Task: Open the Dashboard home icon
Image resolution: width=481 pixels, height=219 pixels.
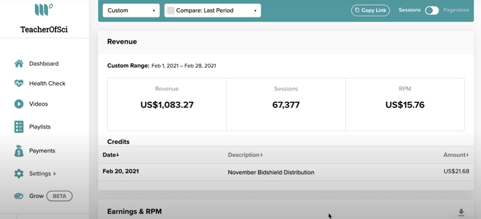Action: [19, 63]
